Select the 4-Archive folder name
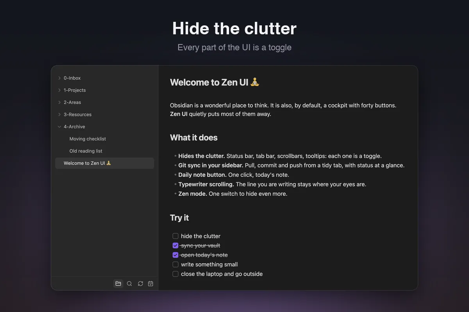Screen dimensions: 469x312 pos(74,127)
